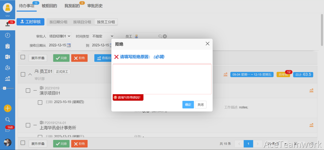Open calendar picker for 接收日期从 date

point(69,45)
